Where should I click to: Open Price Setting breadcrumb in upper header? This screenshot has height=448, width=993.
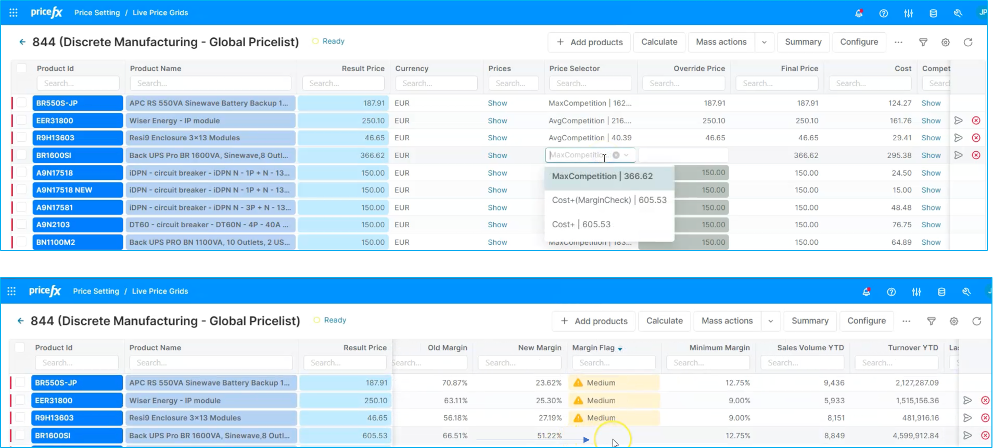97,12
